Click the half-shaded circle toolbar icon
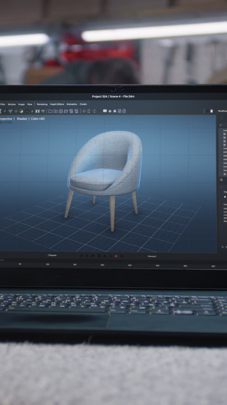 (x=21, y=111)
